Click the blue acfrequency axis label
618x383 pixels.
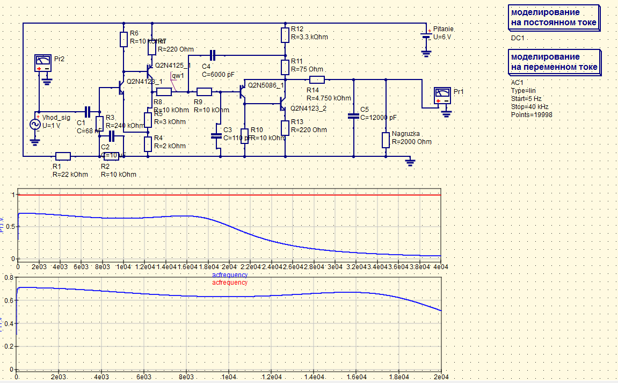pyautogui.click(x=230, y=275)
